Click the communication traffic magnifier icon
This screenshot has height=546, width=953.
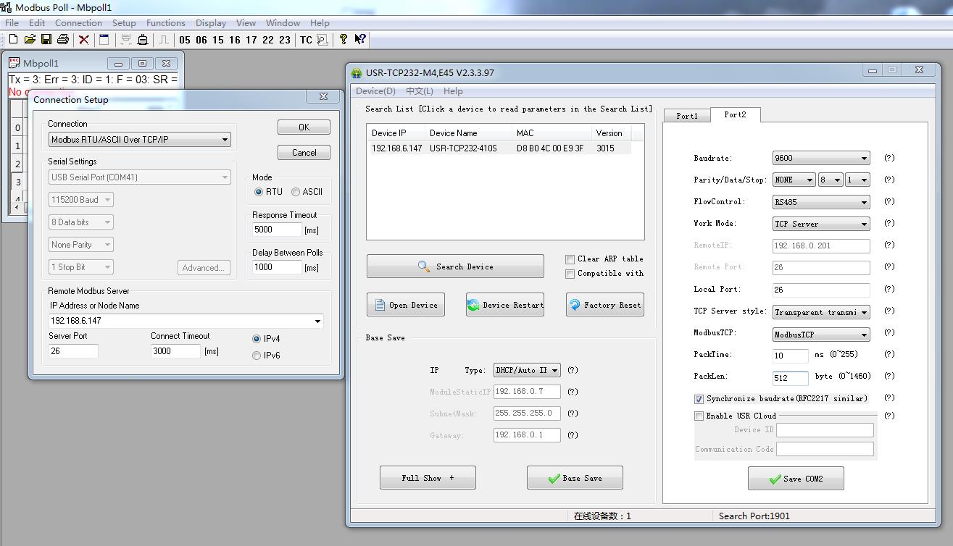pyautogui.click(x=322, y=40)
